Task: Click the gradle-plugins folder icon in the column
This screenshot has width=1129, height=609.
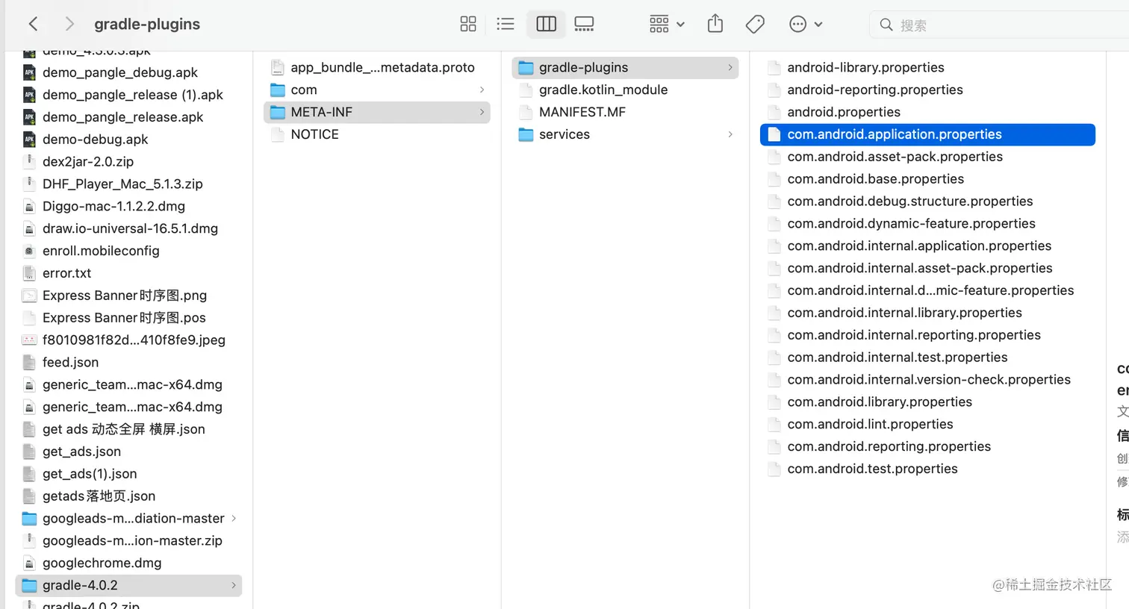Action: (x=526, y=67)
